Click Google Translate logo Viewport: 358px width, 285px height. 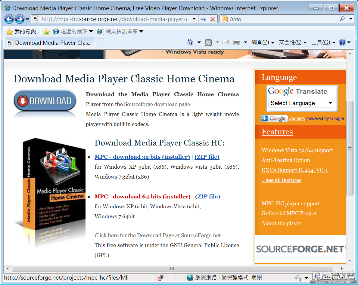point(297,91)
